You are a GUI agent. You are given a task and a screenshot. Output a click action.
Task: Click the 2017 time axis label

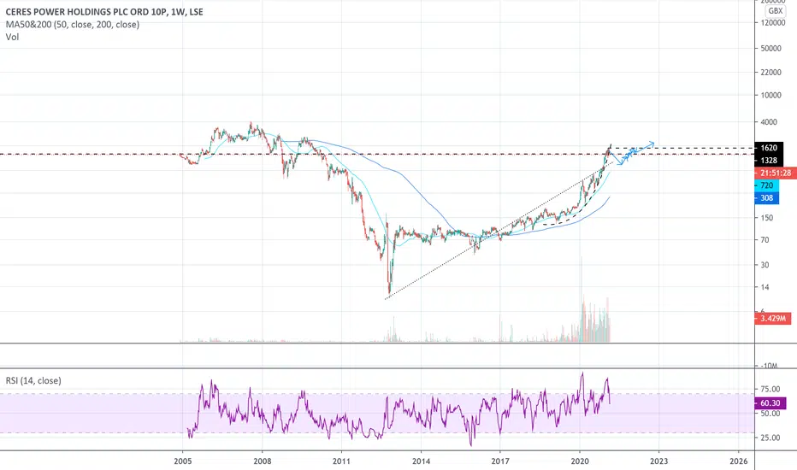(x=500, y=461)
